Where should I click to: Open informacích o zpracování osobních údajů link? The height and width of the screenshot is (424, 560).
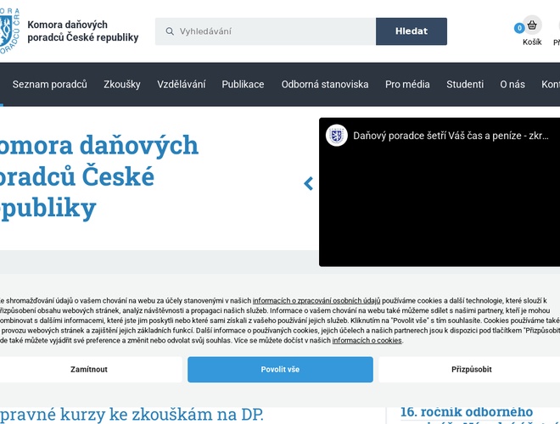coord(316,301)
